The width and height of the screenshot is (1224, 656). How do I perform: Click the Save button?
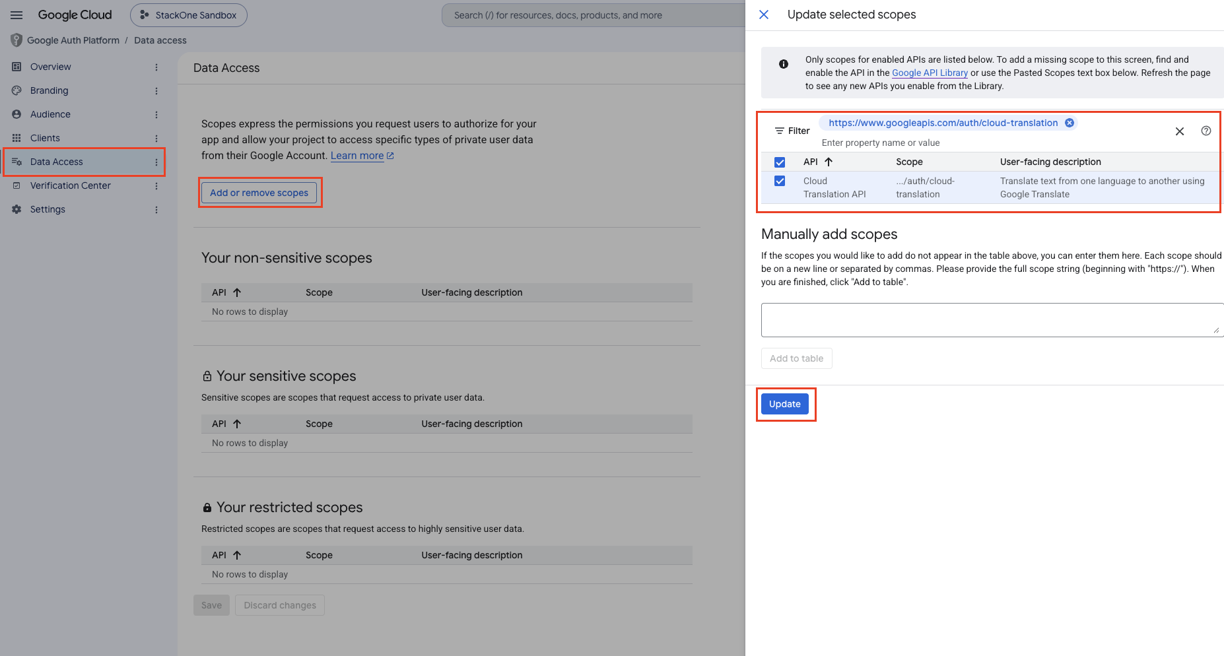(211, 605)
